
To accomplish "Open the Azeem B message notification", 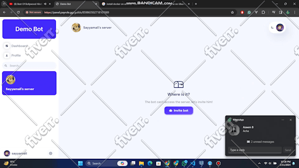I will pos(260,129).
